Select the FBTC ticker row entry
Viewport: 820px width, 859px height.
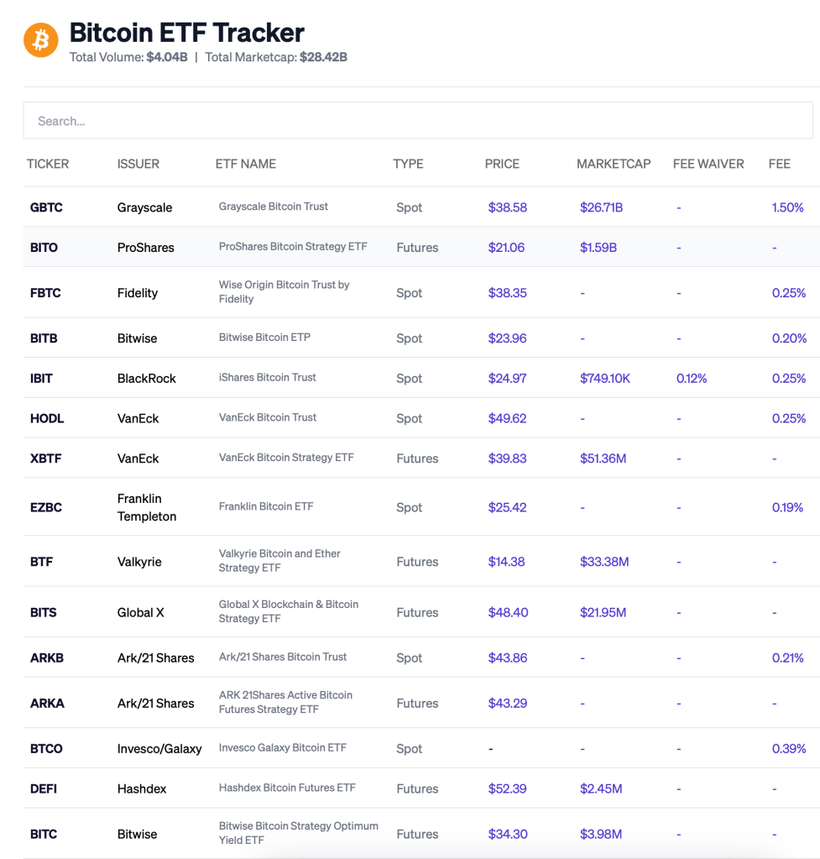[x=45, y=292]
